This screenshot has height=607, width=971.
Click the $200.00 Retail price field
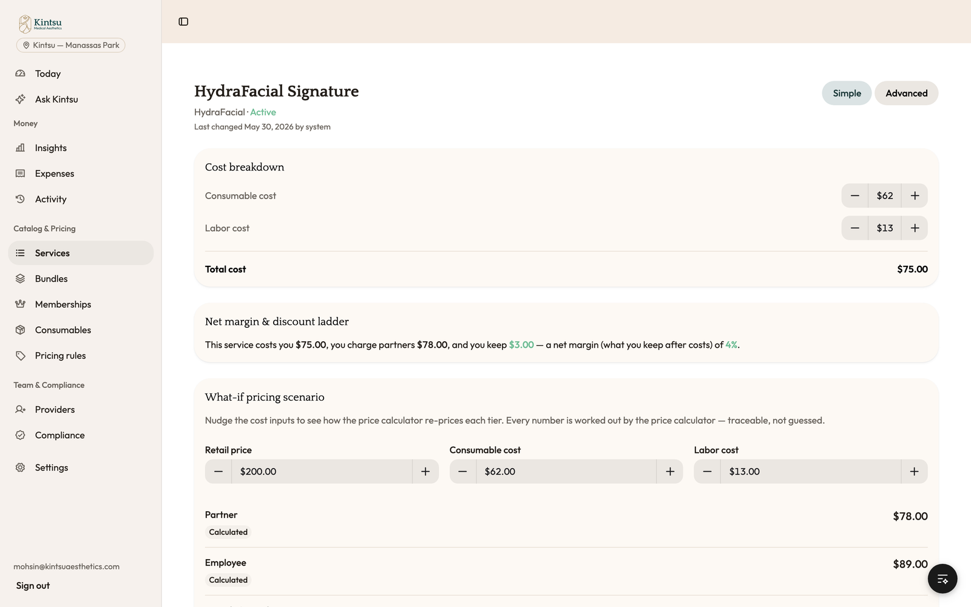(x=322, y=472)
